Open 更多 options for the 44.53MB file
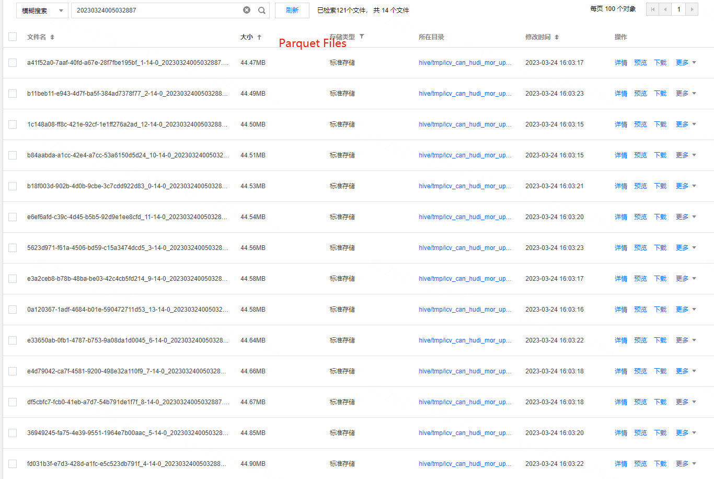This screenshot has height=479, width=714. (686, 186)
